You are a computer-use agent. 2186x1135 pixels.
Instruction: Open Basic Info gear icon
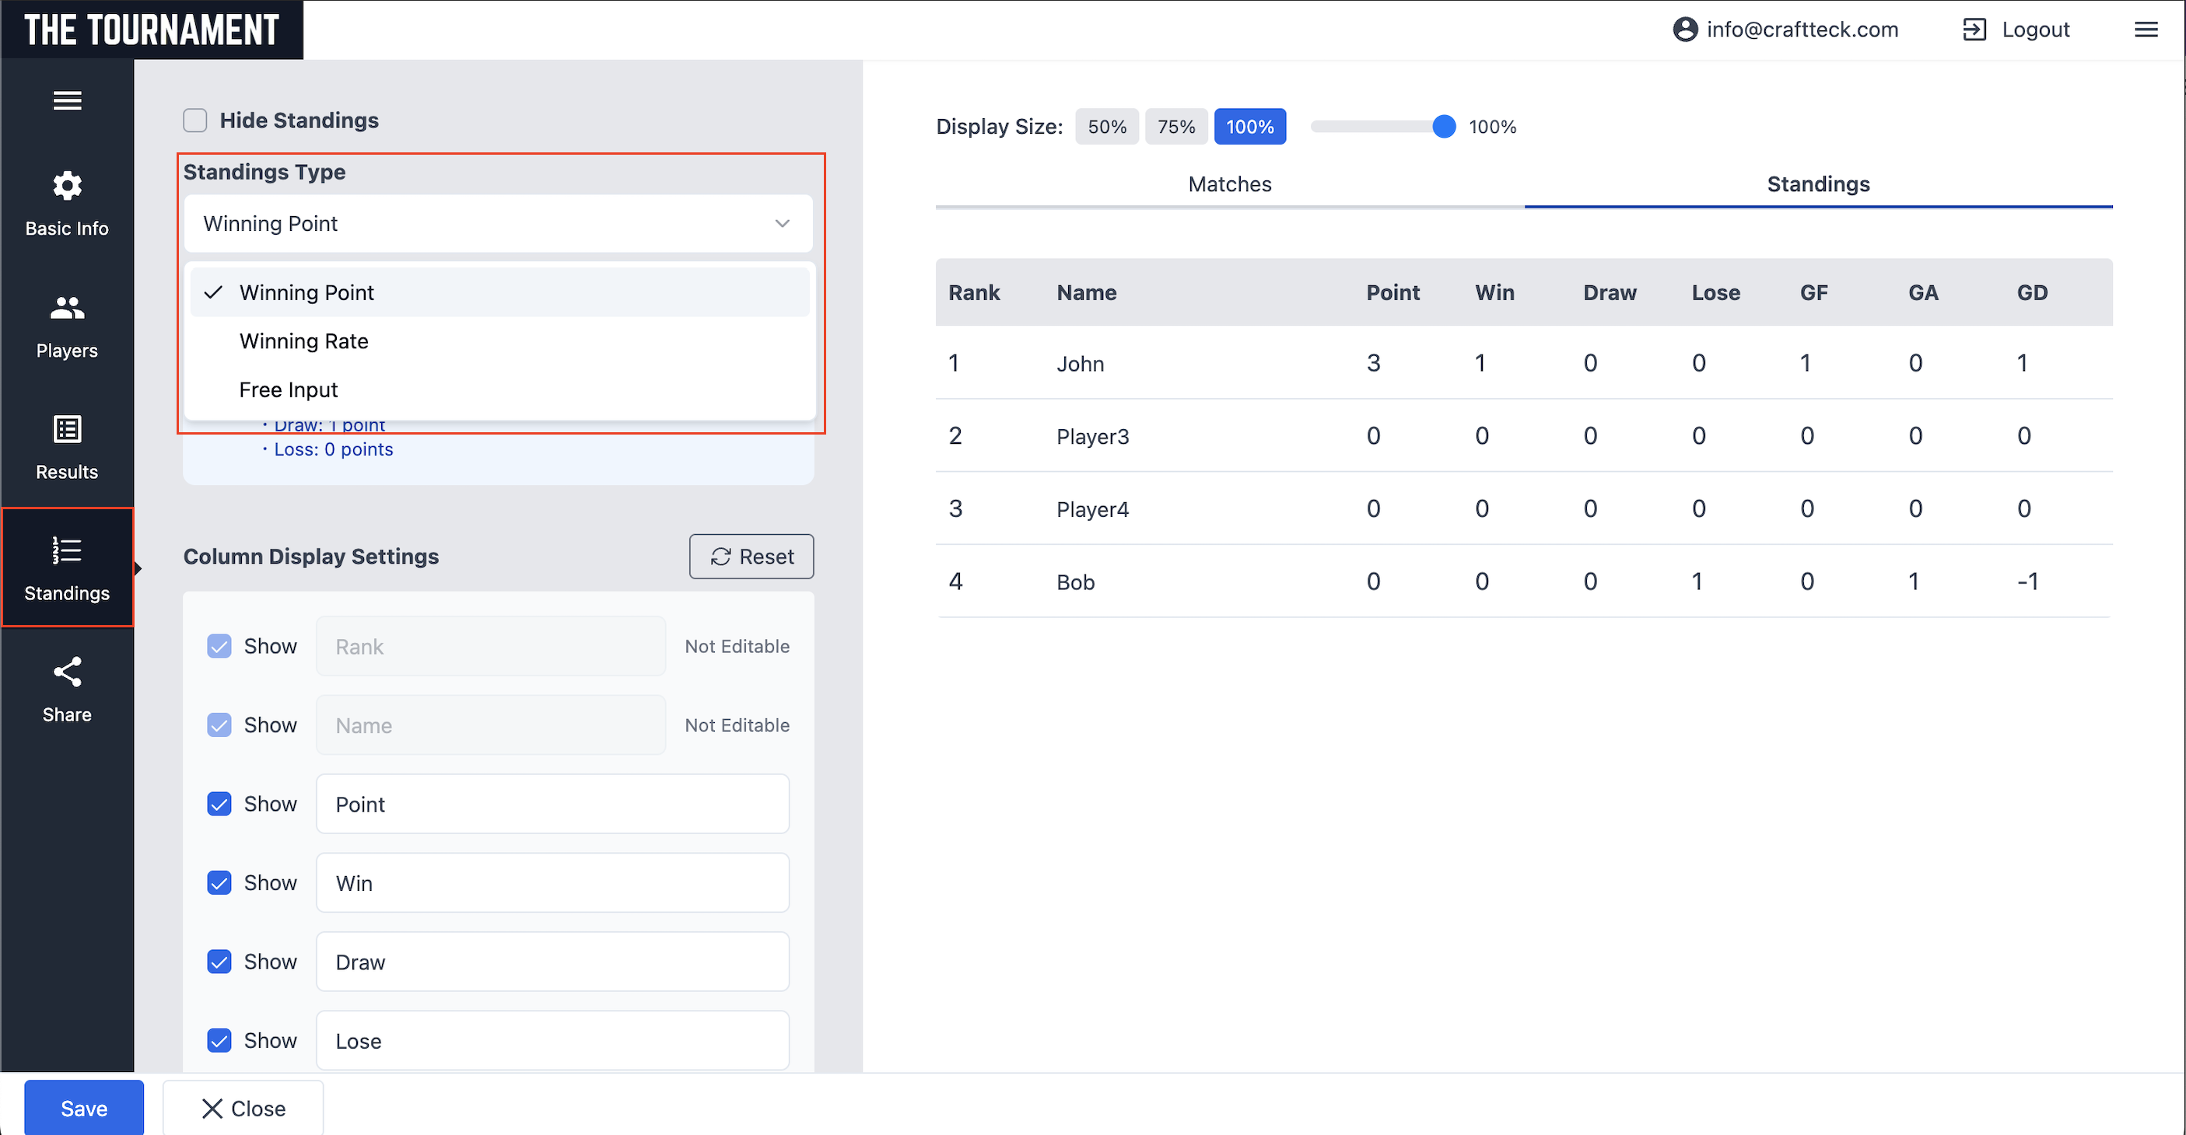pyautogui.click(x=67, y=186)
